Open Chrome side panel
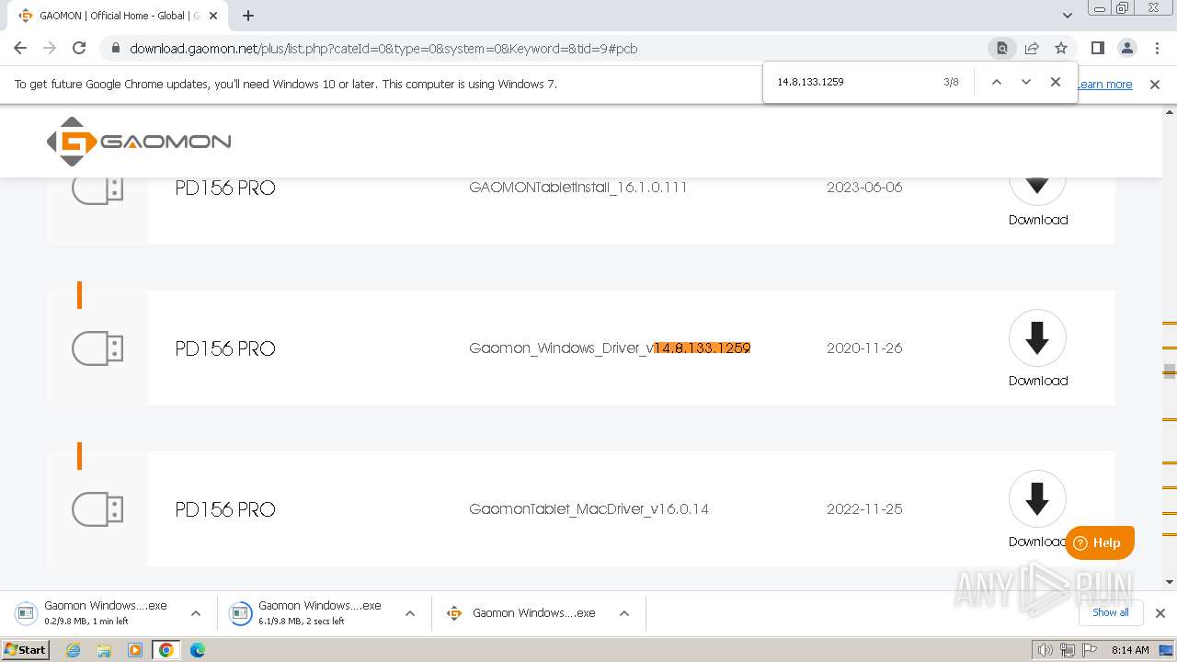The image size is (1177, 662). coord(1097,48)
